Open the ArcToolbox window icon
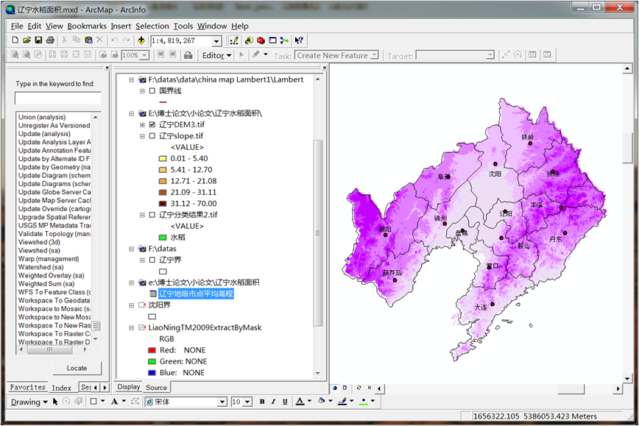This screenshot has height=426, width=639. coord(261,40)
